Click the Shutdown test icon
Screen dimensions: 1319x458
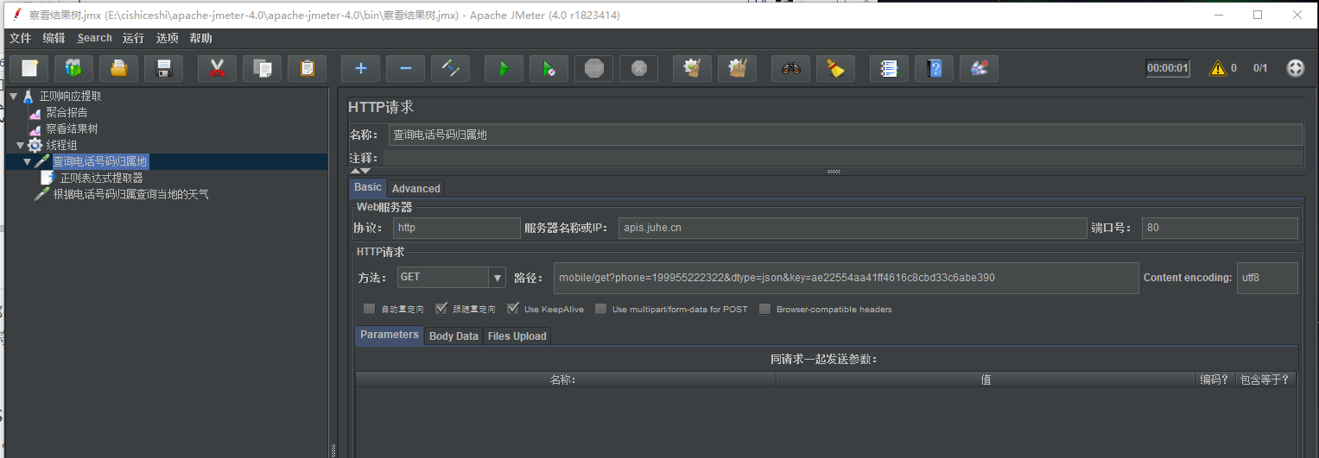(x=638, y=68)
